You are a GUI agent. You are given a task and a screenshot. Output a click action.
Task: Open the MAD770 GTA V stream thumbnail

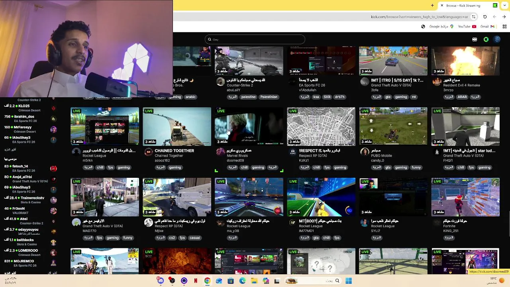[105, 197]
